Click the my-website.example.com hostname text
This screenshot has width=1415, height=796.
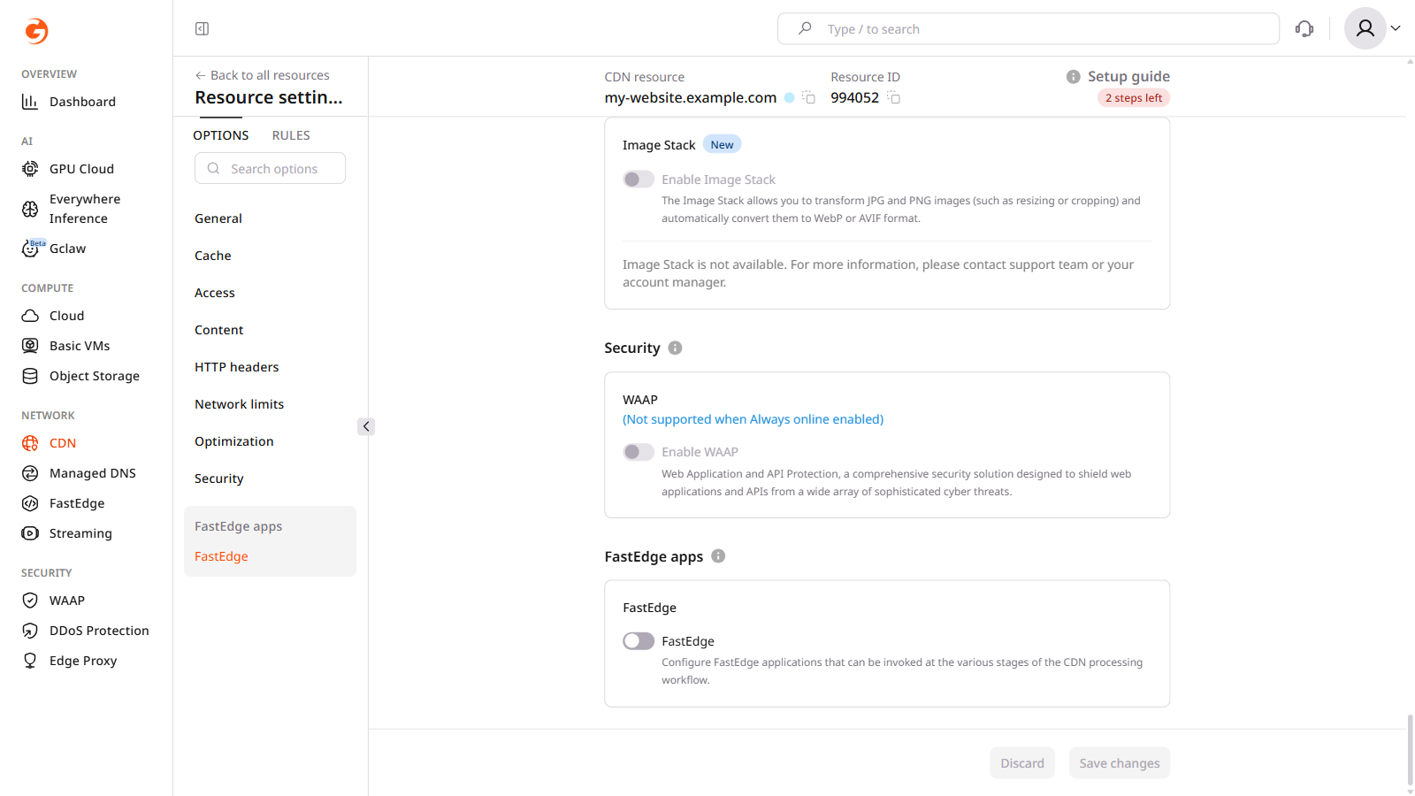point(691,97)
